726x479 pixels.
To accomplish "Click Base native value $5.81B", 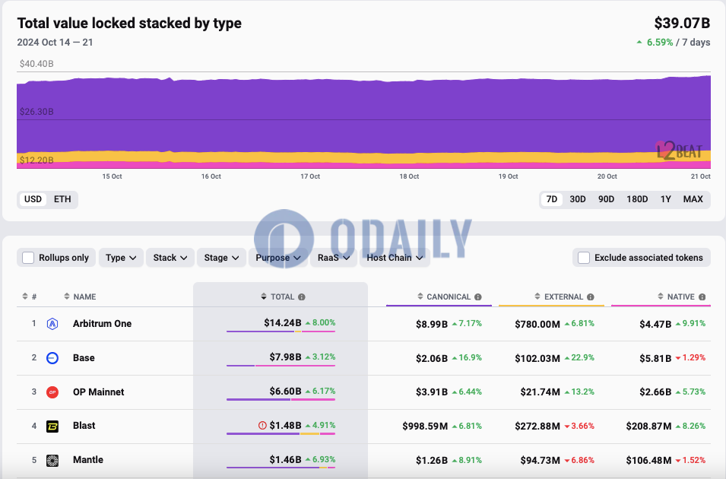I will [655, 358].
